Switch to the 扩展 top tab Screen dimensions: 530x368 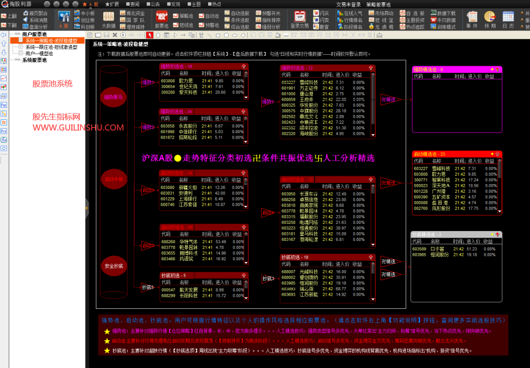(x=112, y=4)
